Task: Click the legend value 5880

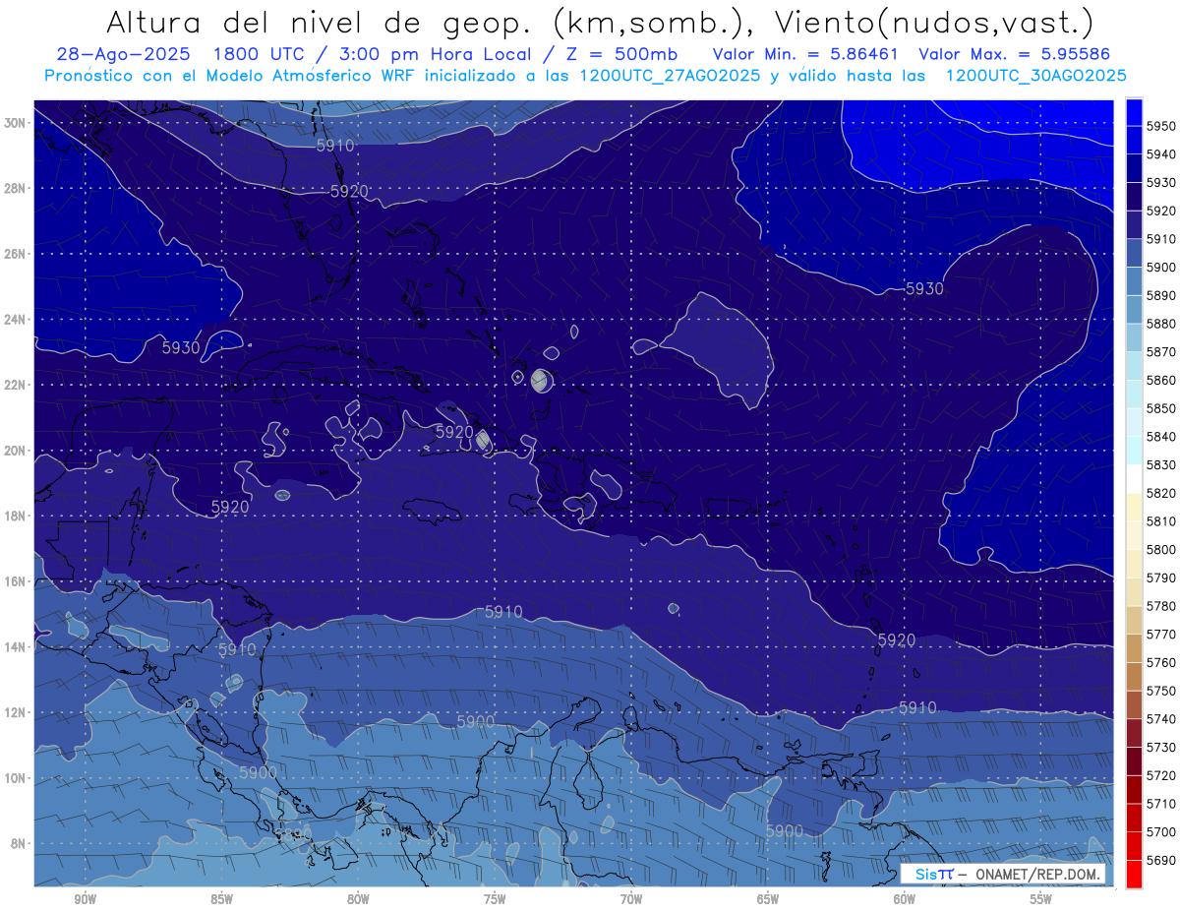Action: [1161, 324]
